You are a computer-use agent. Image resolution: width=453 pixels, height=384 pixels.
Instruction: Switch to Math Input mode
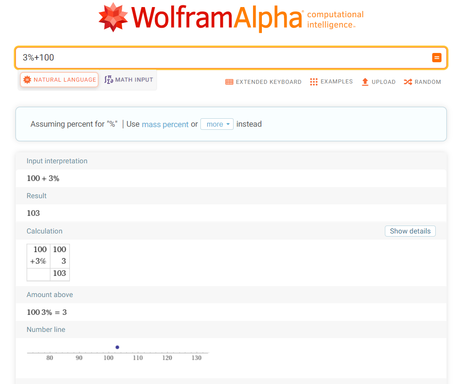pyautogui.click(x=128, y=80)
